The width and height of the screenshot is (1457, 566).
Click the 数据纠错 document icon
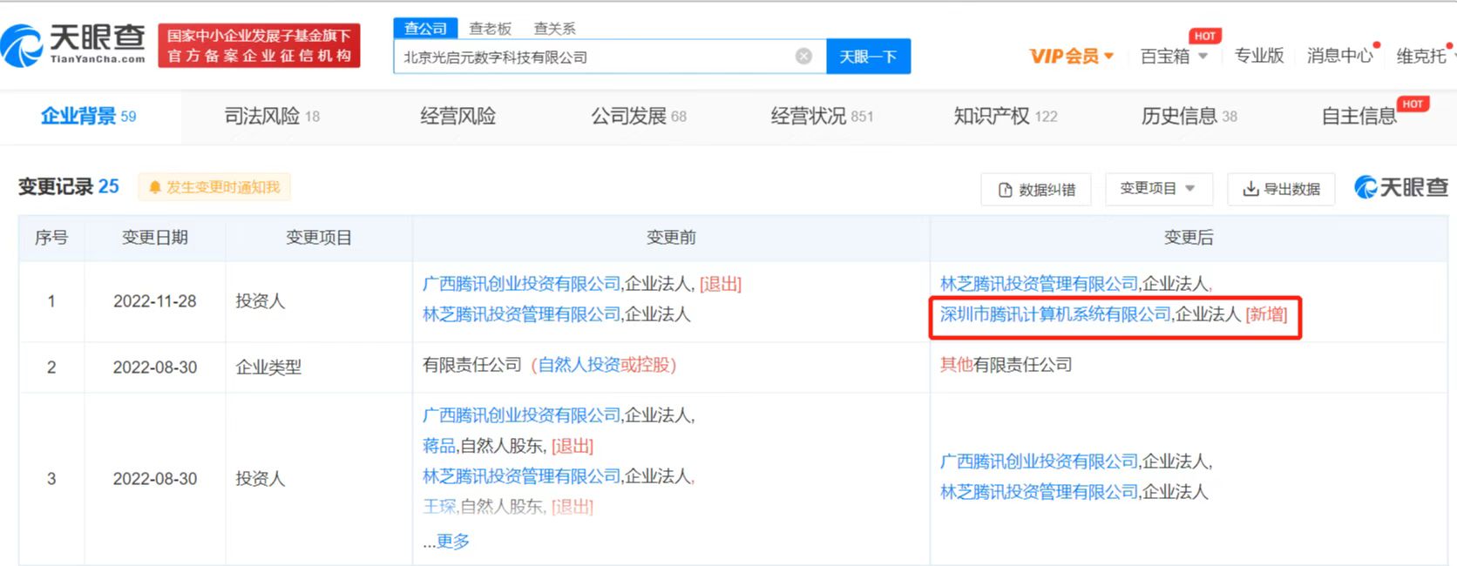1005,190
